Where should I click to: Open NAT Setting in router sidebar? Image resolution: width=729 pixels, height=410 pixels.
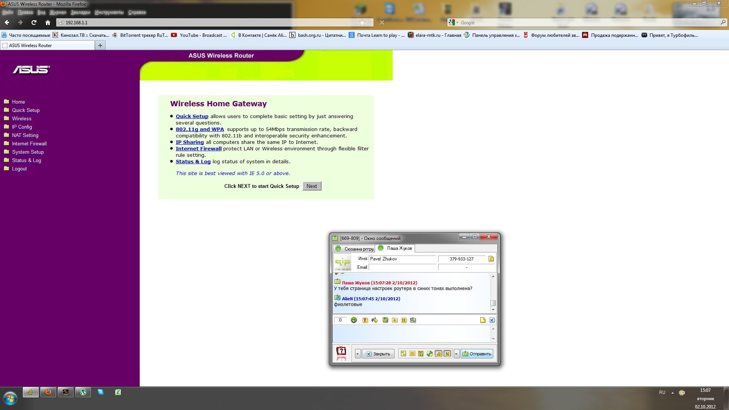click(x=25, y=135)
